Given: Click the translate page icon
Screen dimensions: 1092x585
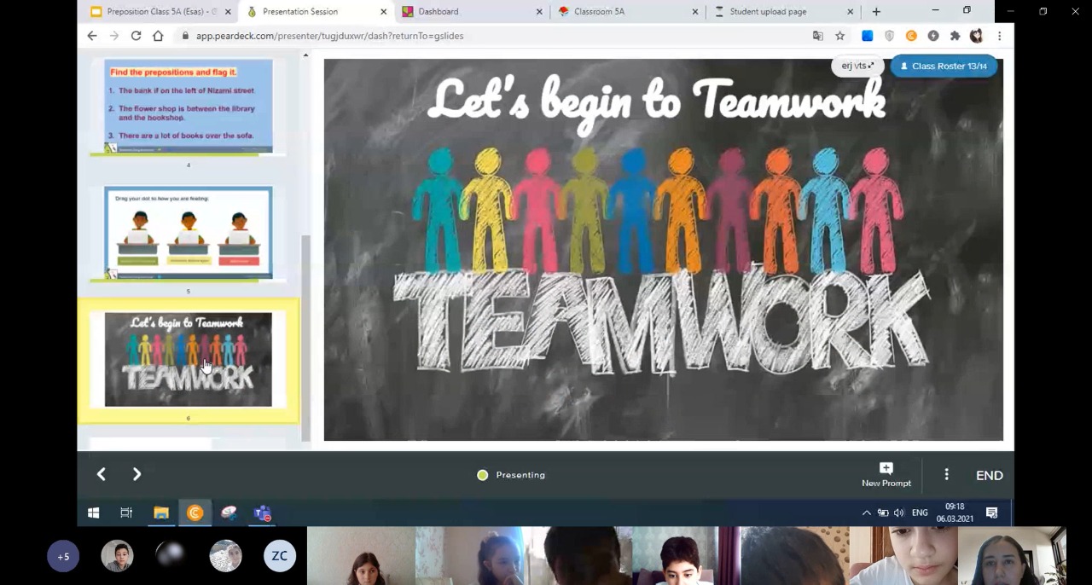Looking at the screenshot, I should click(x=817, y=36).
